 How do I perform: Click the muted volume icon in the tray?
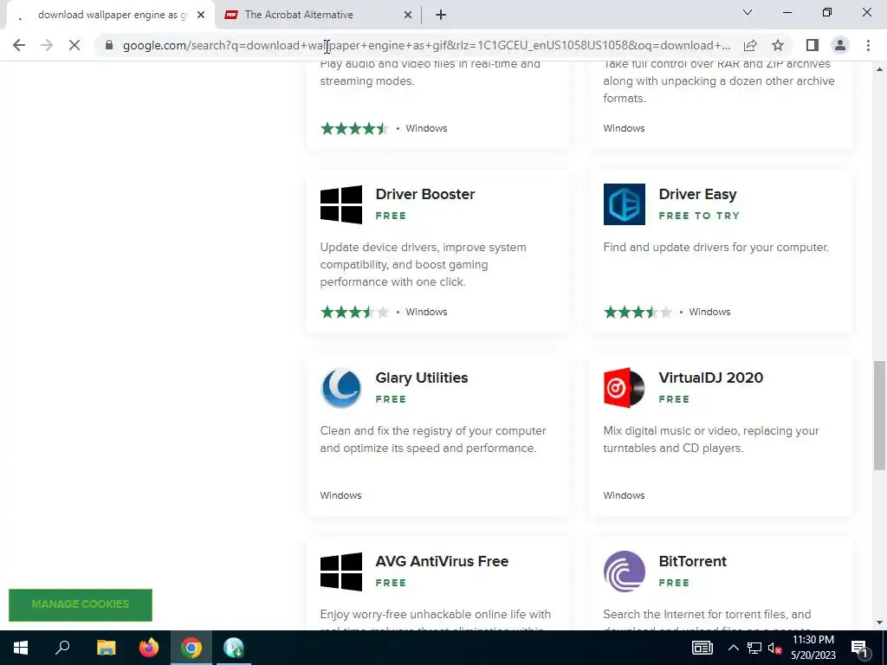click(774, 648)
